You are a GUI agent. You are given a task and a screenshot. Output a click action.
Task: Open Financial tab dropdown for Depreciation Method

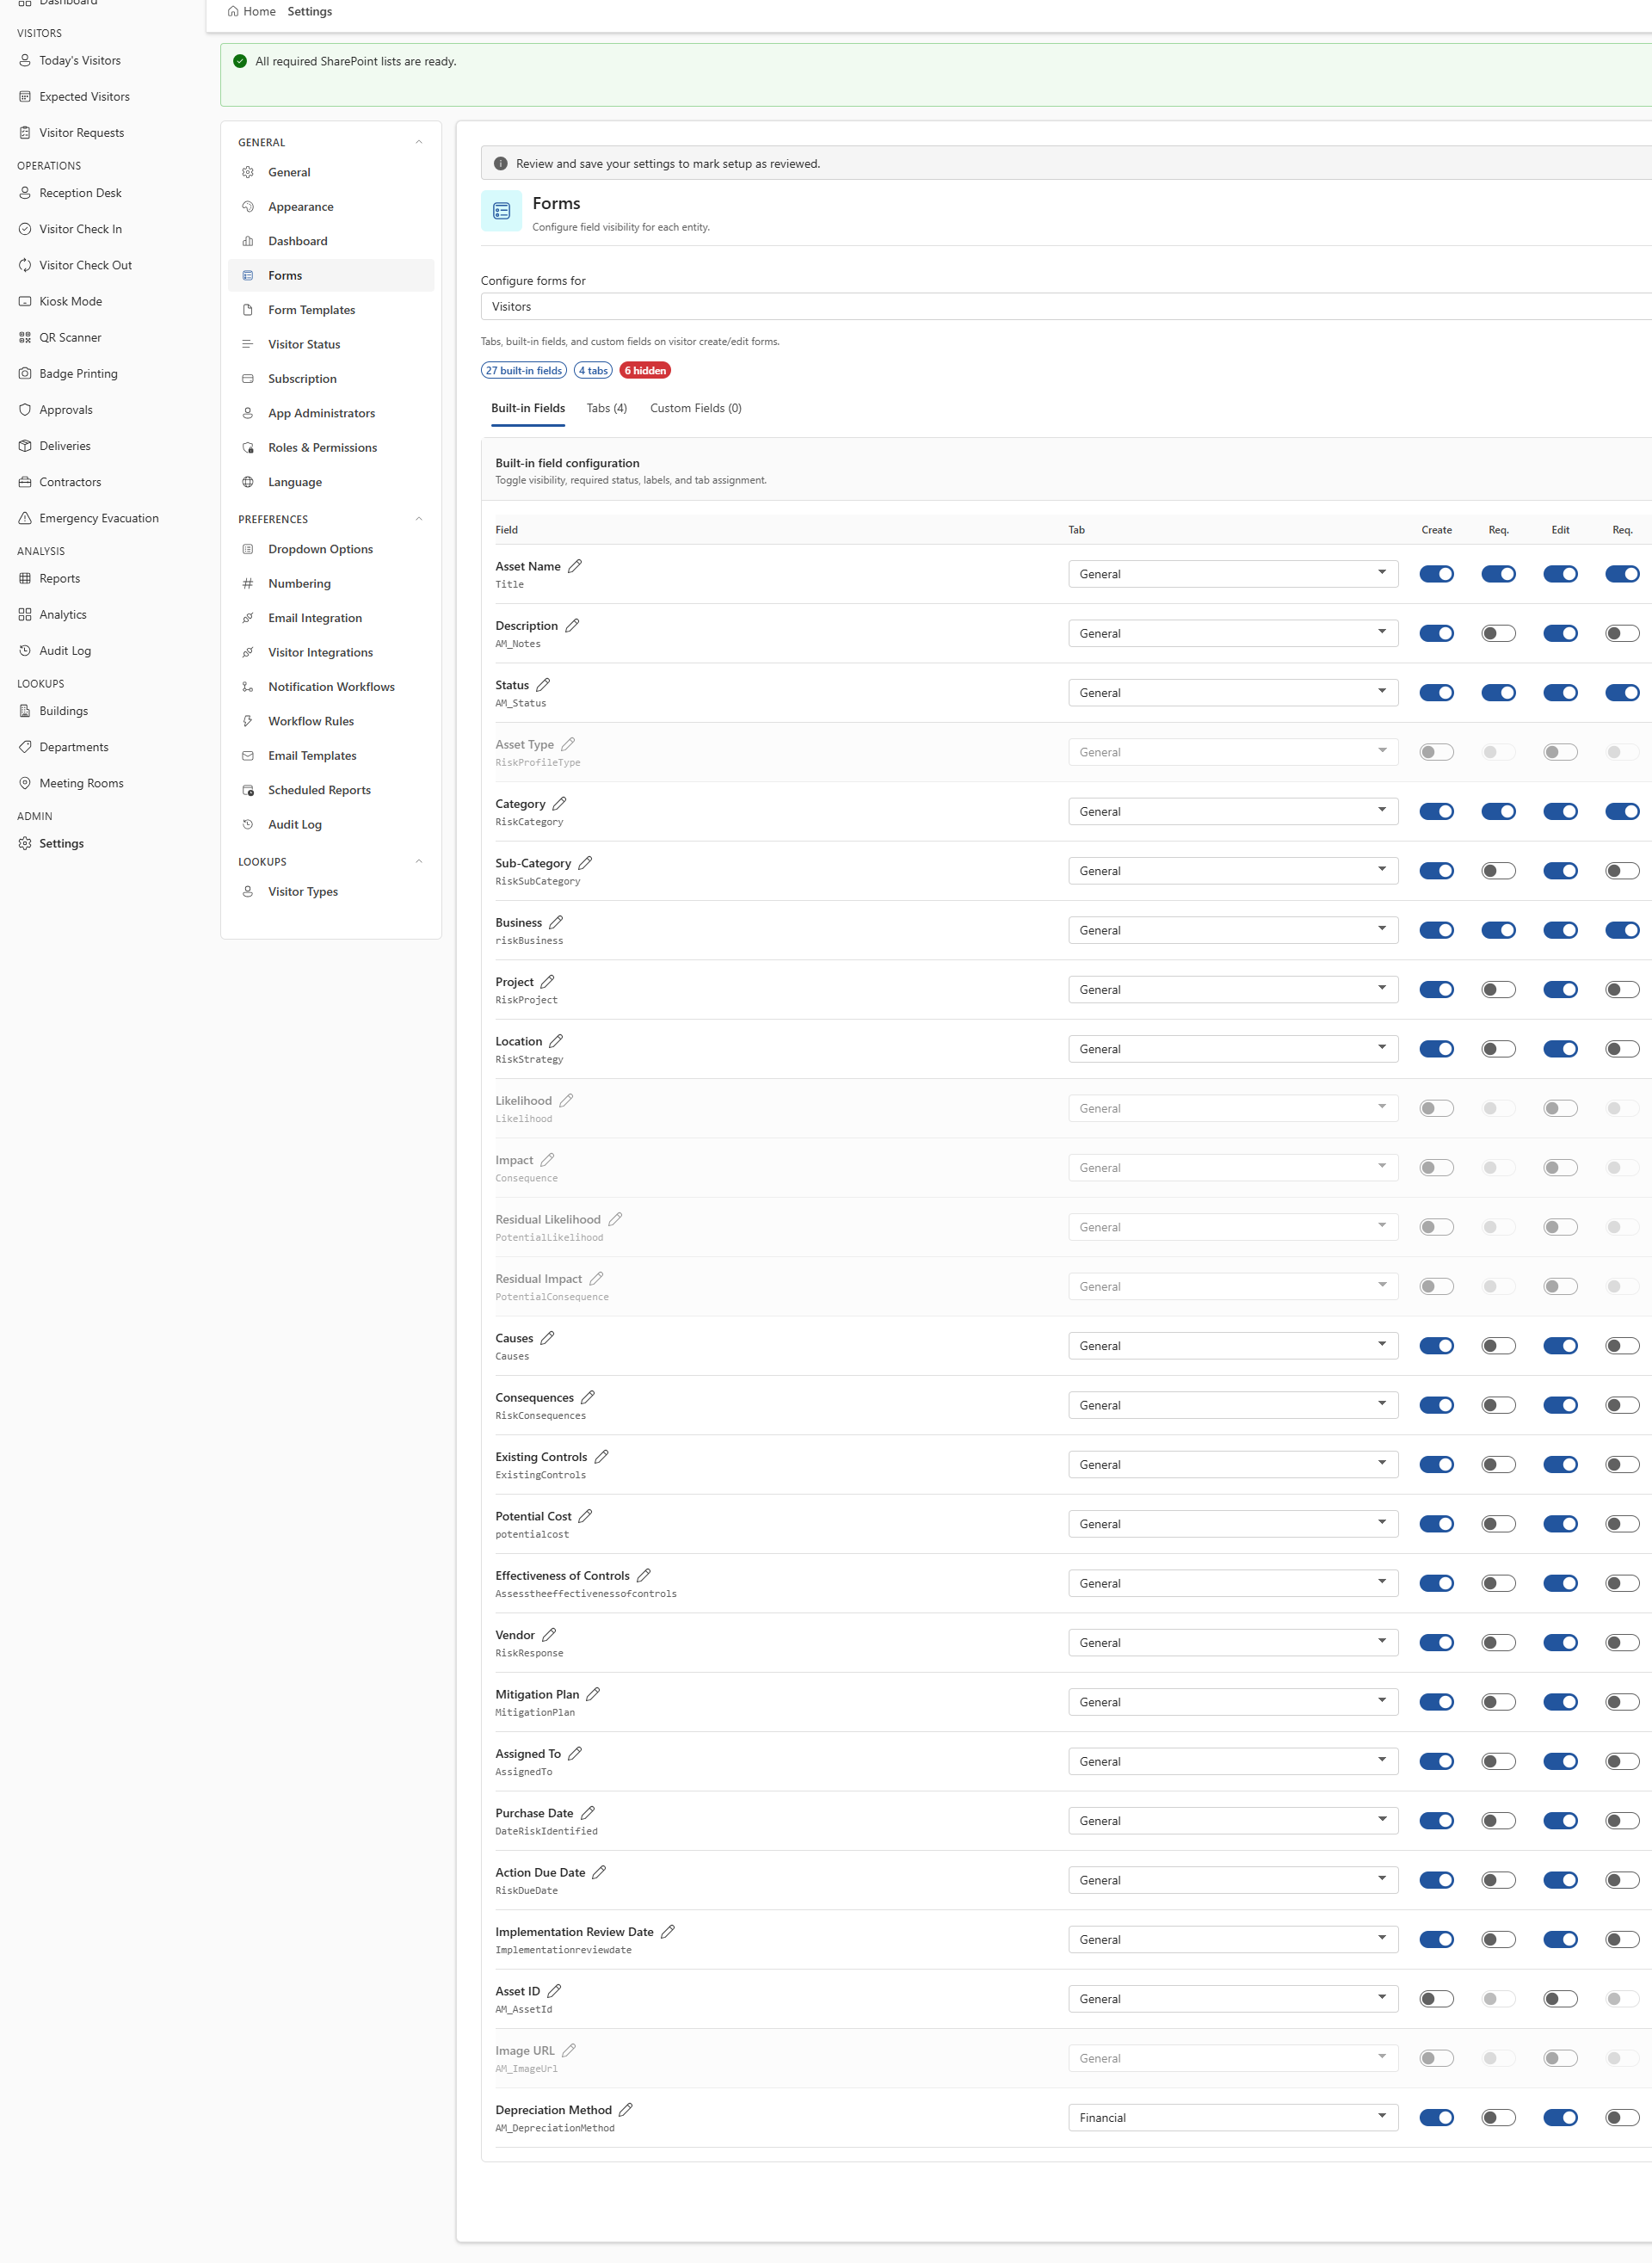click(x=1233, y=2118)
